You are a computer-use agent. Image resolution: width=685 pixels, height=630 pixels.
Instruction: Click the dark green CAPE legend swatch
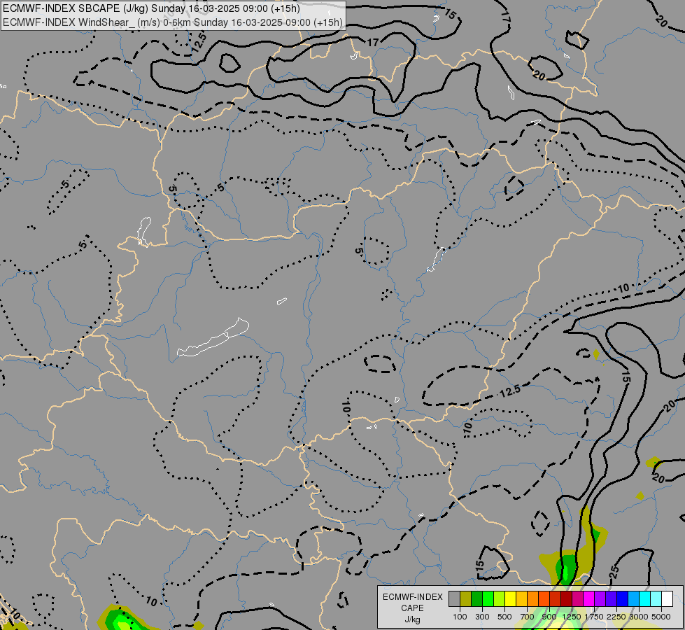(477, 598)
